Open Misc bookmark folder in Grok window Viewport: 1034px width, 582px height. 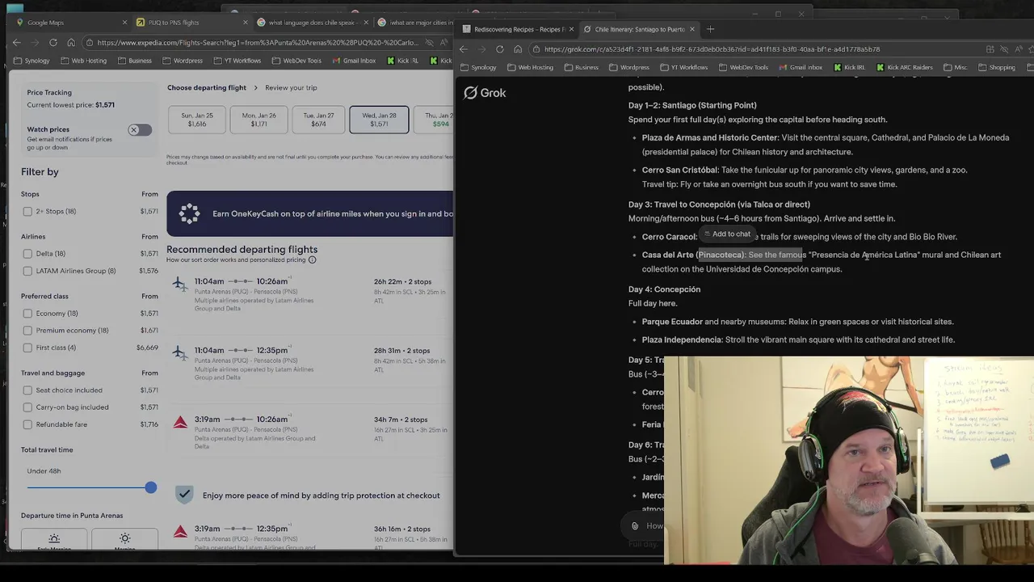click(955, 67)
